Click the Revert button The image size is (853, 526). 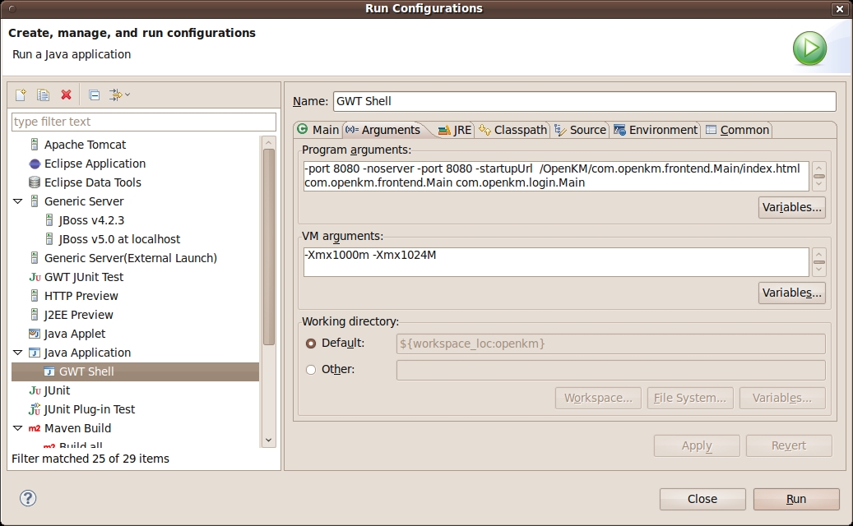(789, 445)
